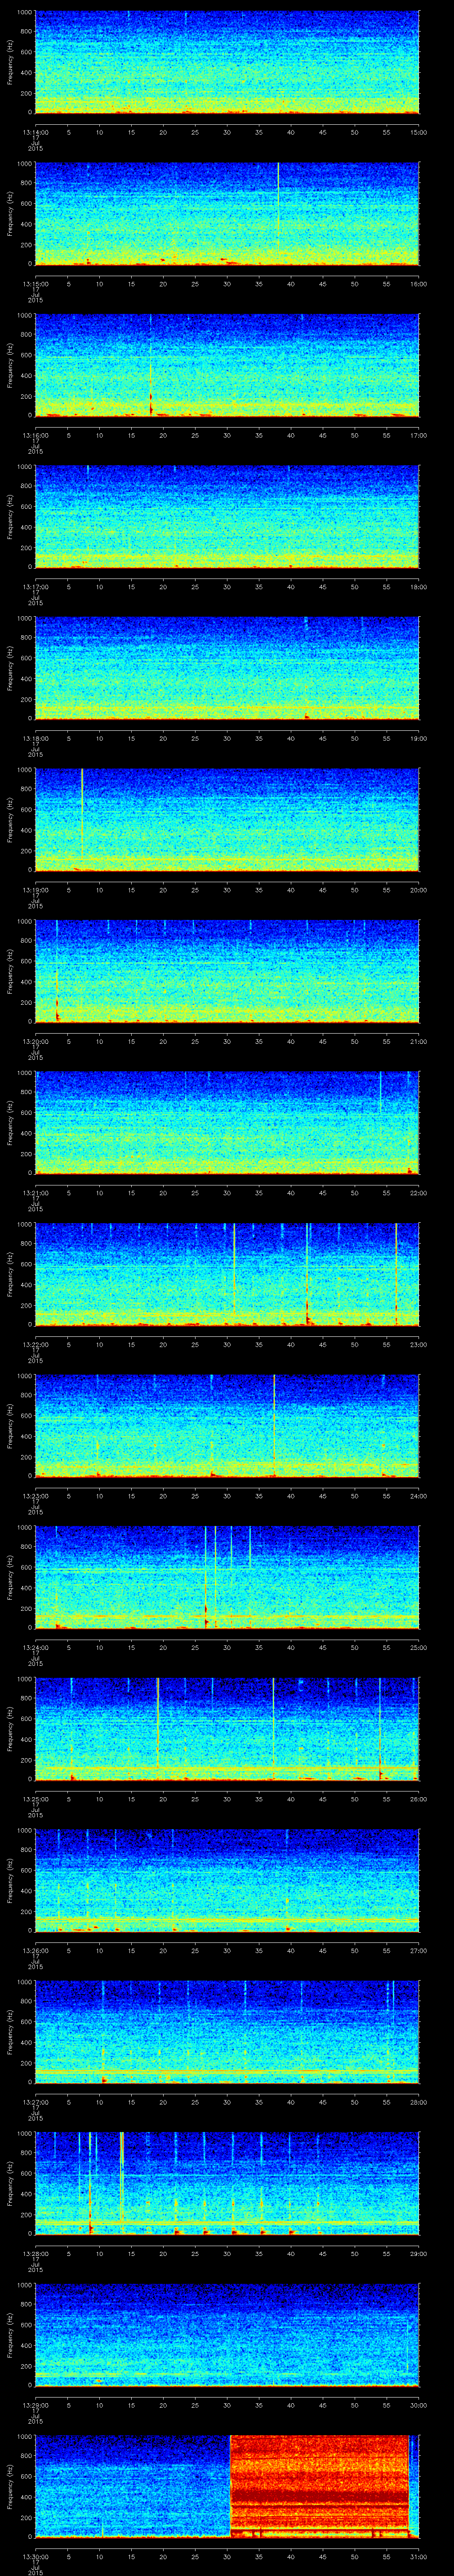Screen dimensions: 454x2576
Task: Click the 13:14:00 start time label
Action: tap(35, 132)
